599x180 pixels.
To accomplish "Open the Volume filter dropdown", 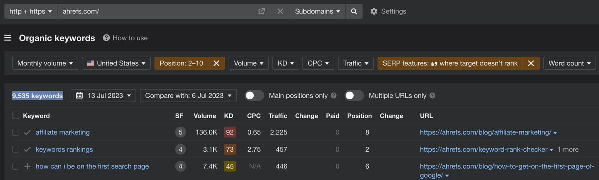I will (x=248, y=63).
